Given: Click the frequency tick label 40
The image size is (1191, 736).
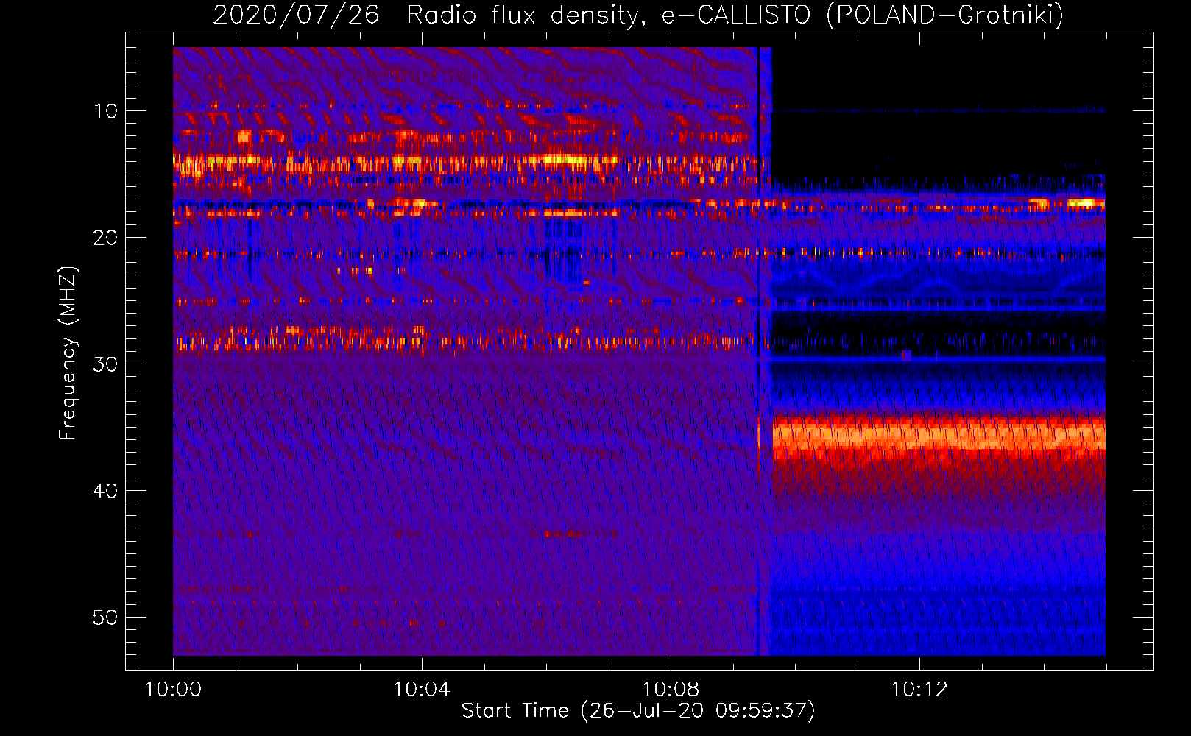Looking at the screenshot, I should pos(105,491).
